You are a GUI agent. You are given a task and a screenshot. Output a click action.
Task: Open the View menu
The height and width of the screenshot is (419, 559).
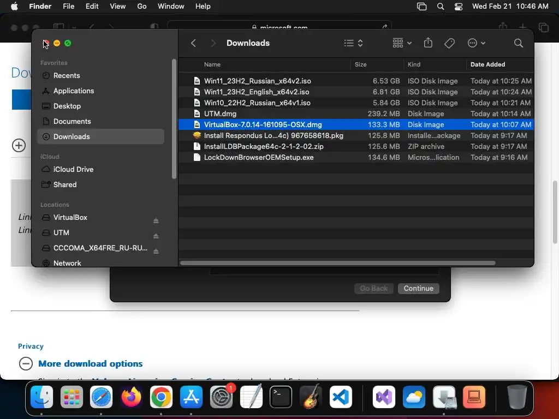(118, 7)
